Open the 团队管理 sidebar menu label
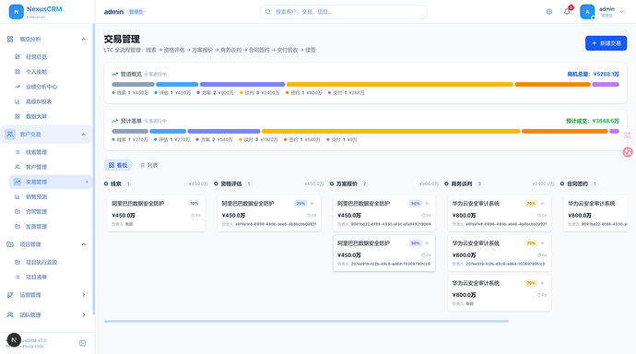 [x=30, y=314]
